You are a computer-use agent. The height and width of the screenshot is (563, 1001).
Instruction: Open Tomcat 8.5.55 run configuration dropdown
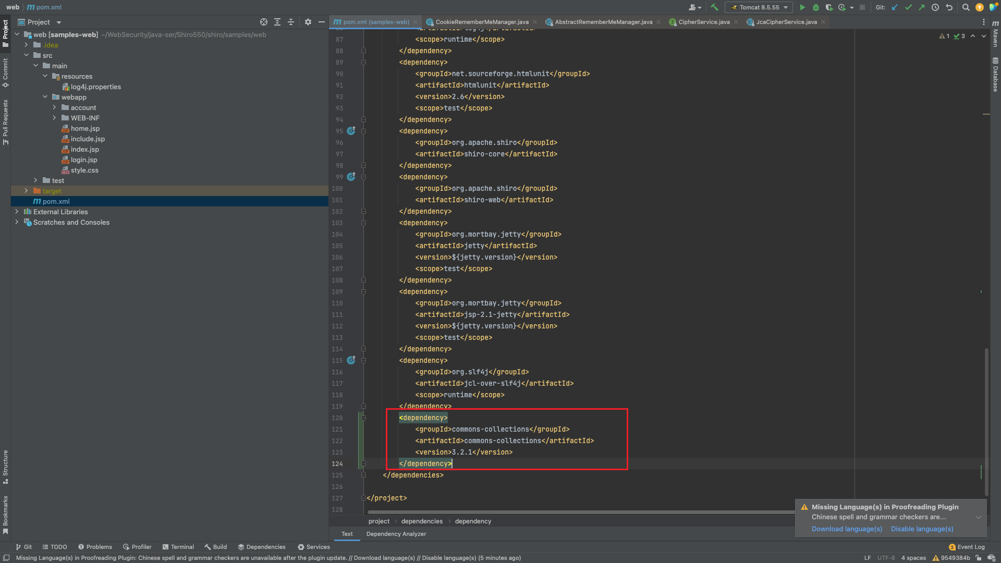759,7
